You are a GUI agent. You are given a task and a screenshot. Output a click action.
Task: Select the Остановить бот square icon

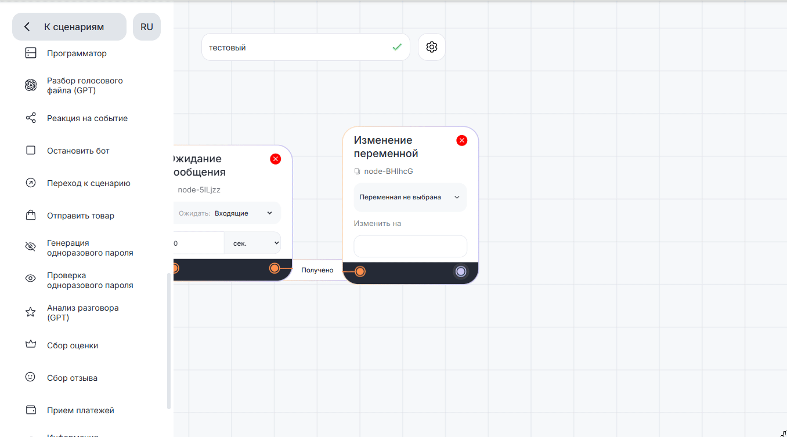point(31,151)
